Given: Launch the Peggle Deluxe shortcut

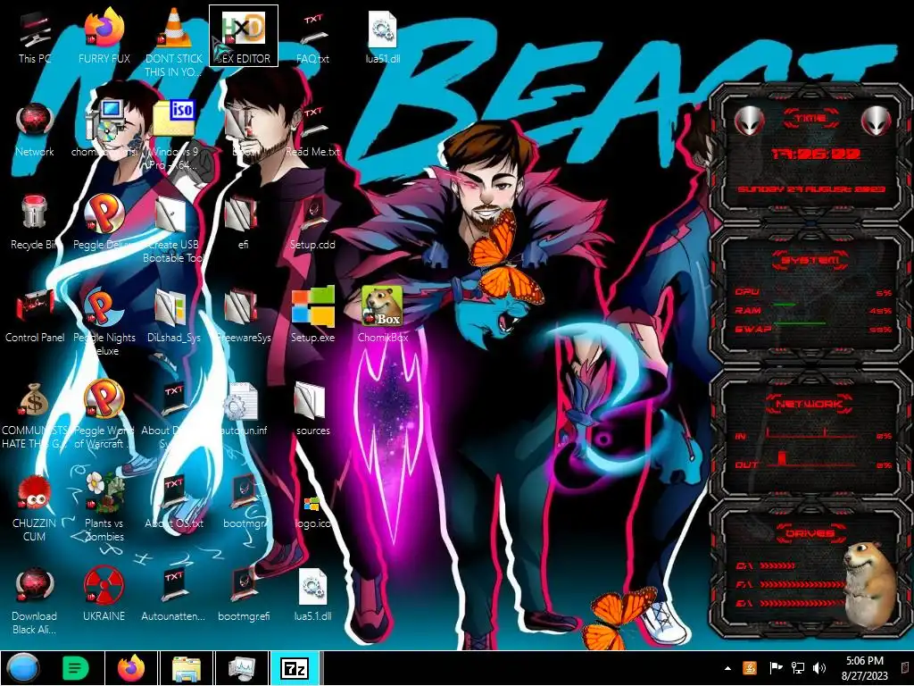Looking at the screenshot, I should pos(104,222).
